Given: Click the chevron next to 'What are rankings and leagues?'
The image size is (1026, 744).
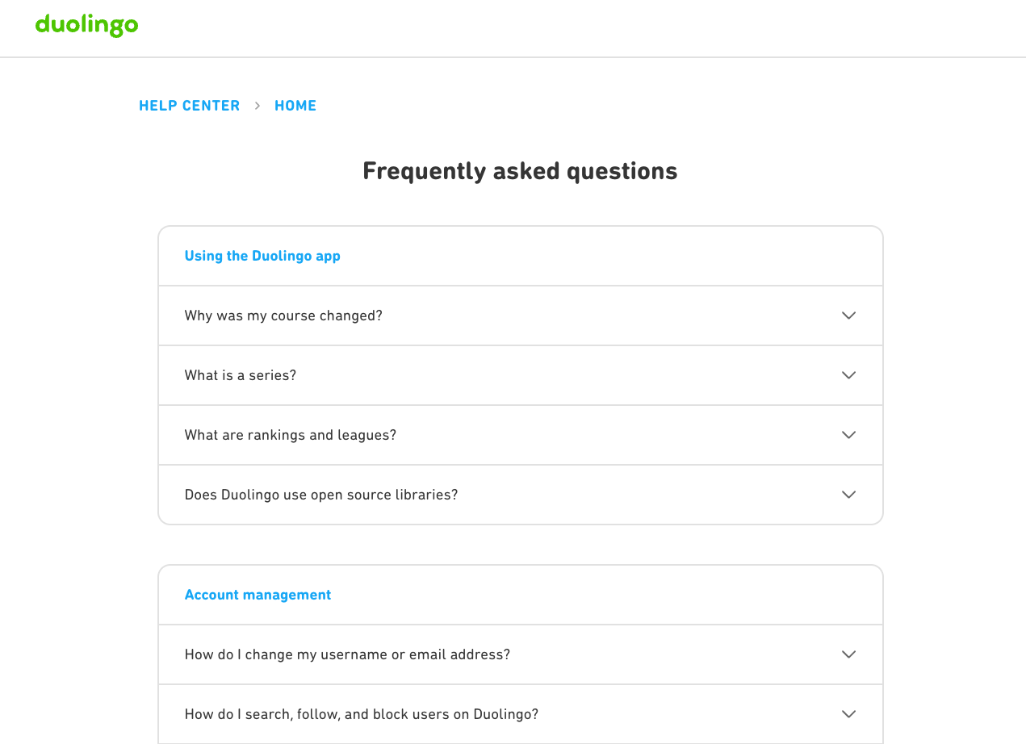Looking at the screenshot, I should tap(848, 435).
